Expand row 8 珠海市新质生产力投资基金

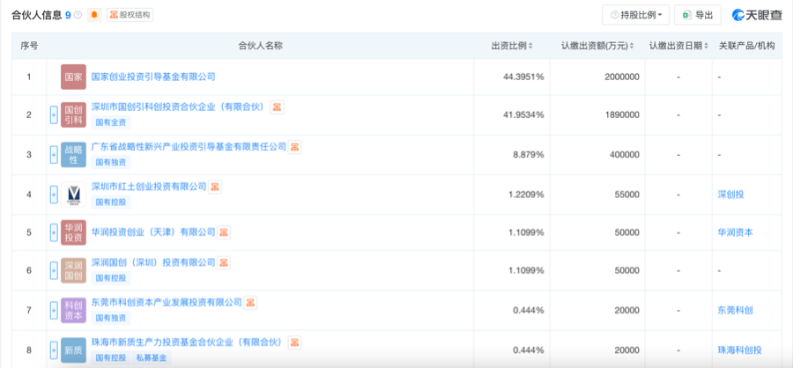click(53, 350)
